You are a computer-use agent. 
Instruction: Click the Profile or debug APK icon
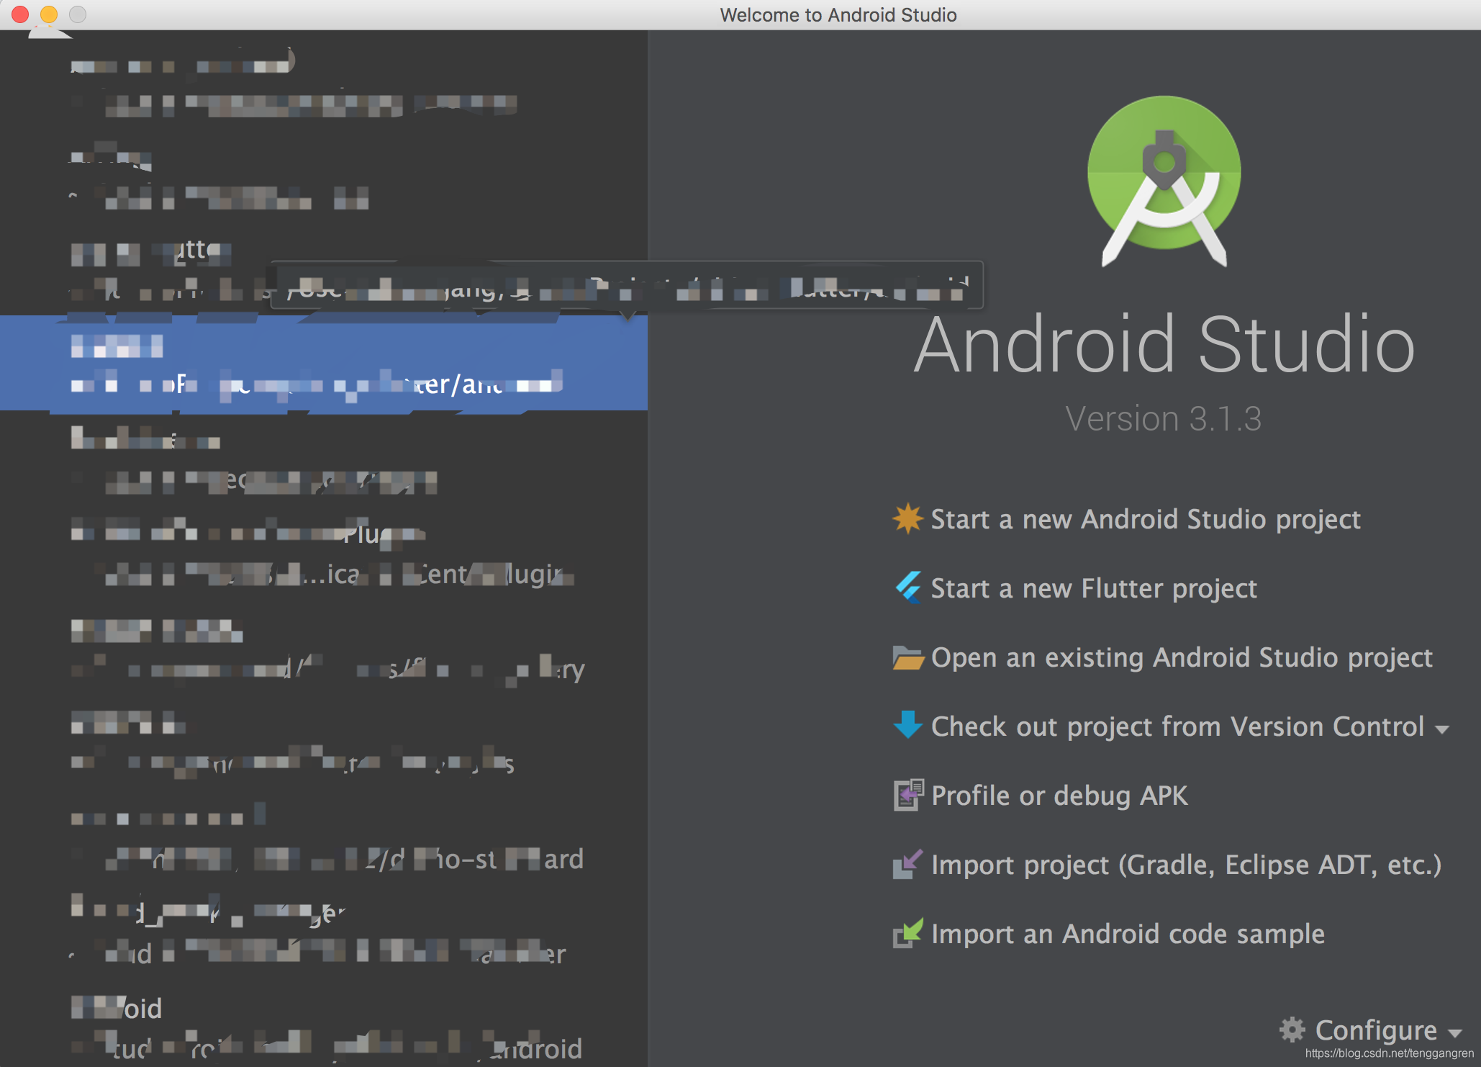tap(907, 796)
